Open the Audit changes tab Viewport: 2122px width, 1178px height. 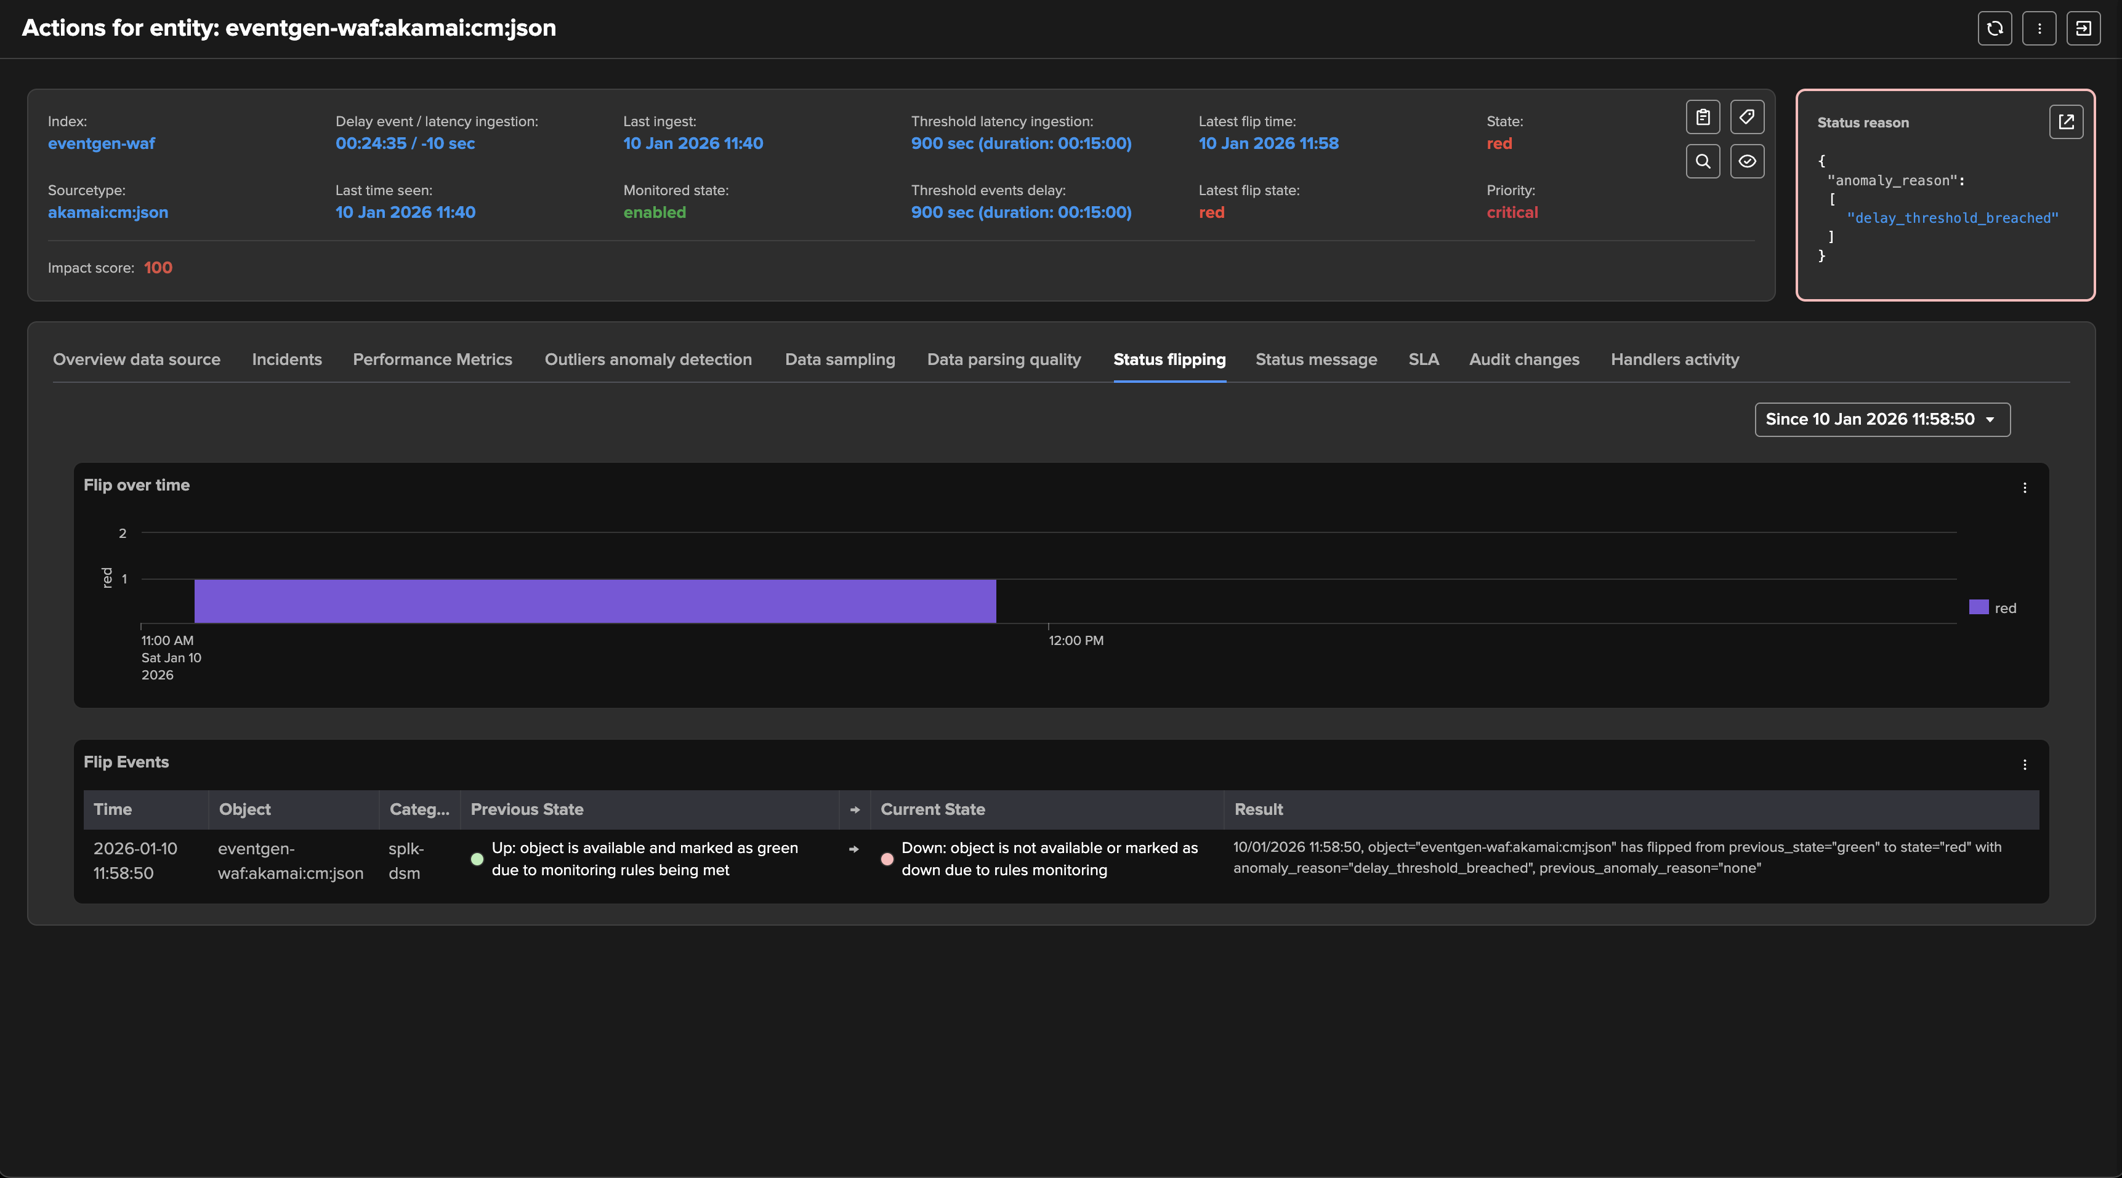click(x=1524, y=359)
